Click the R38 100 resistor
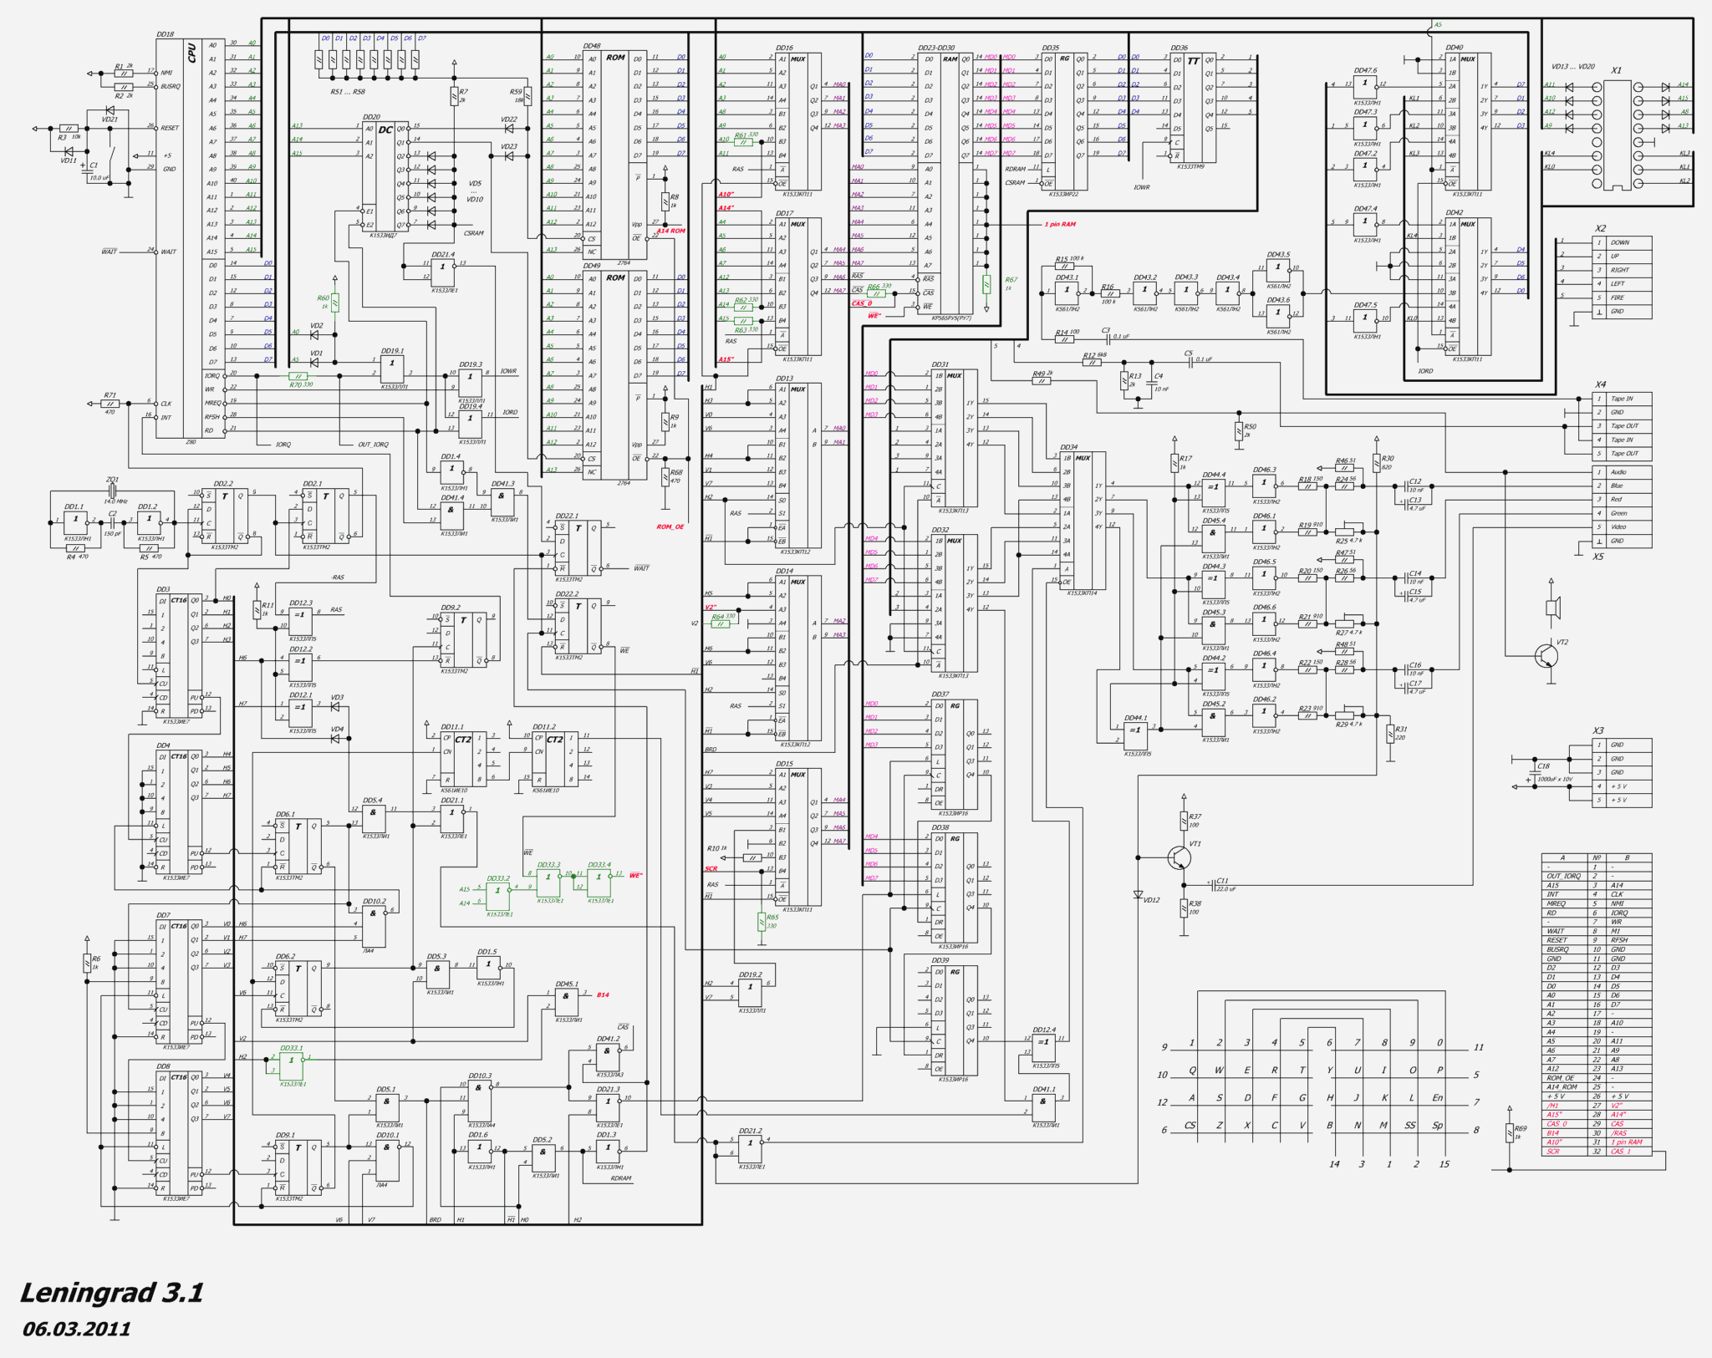1712x1358 pixels. [1185, 908]
